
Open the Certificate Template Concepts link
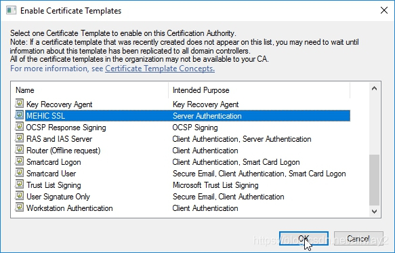click(160, 69)
